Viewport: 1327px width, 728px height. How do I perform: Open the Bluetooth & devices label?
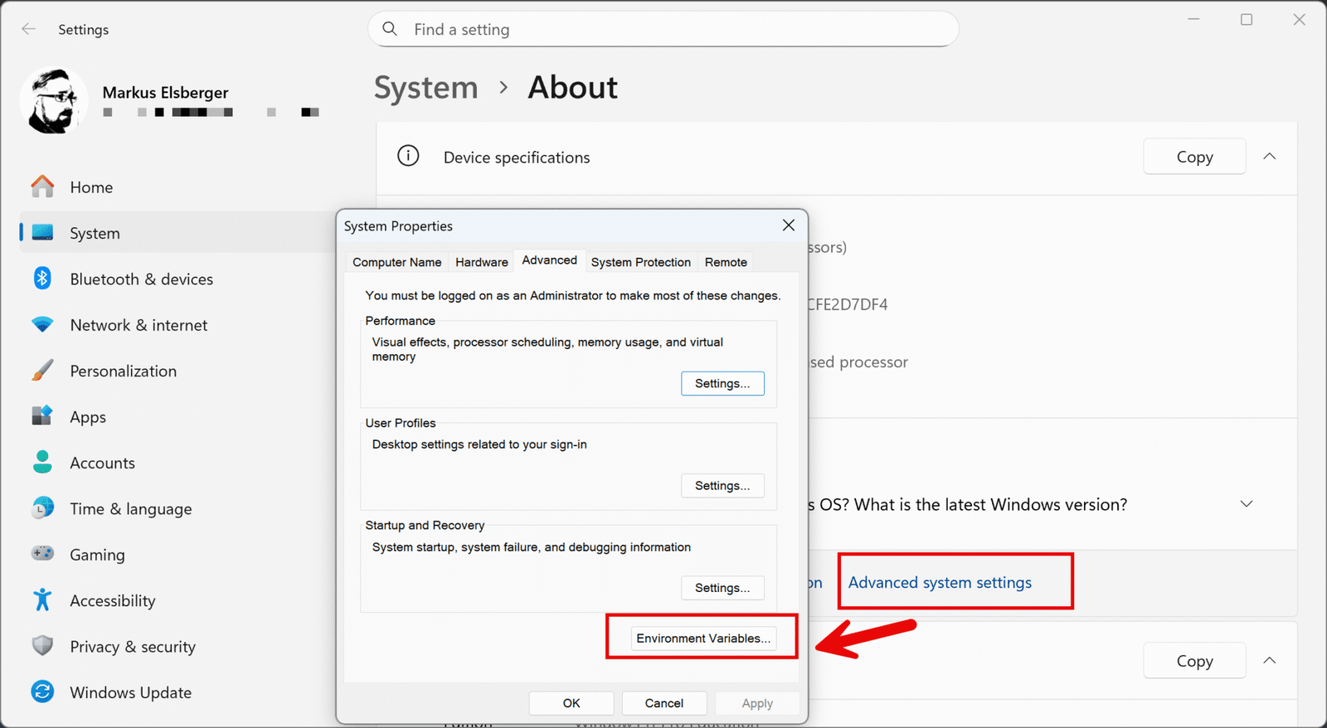tap(142, 279)
